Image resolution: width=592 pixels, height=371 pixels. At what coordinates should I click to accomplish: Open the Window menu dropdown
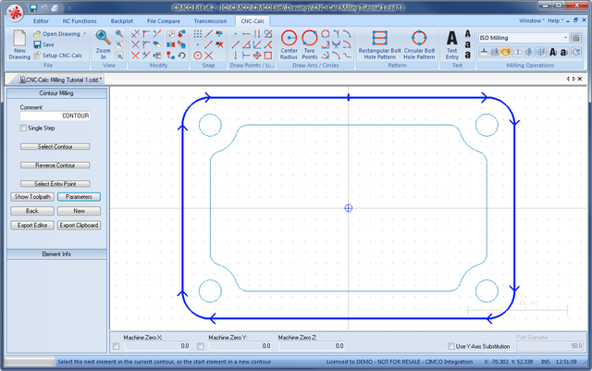pyautogui.click(x=531, y=20)
